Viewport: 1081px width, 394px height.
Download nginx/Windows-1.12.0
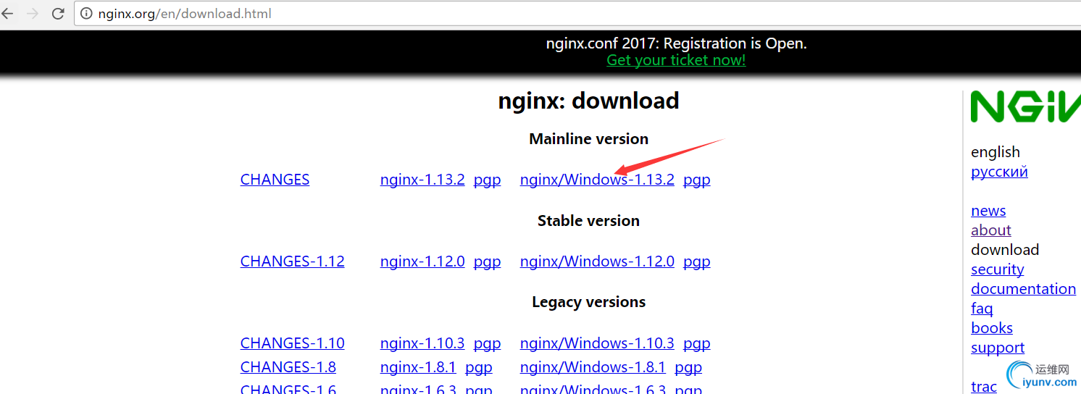pyautogui.click(x=597, y=261)
